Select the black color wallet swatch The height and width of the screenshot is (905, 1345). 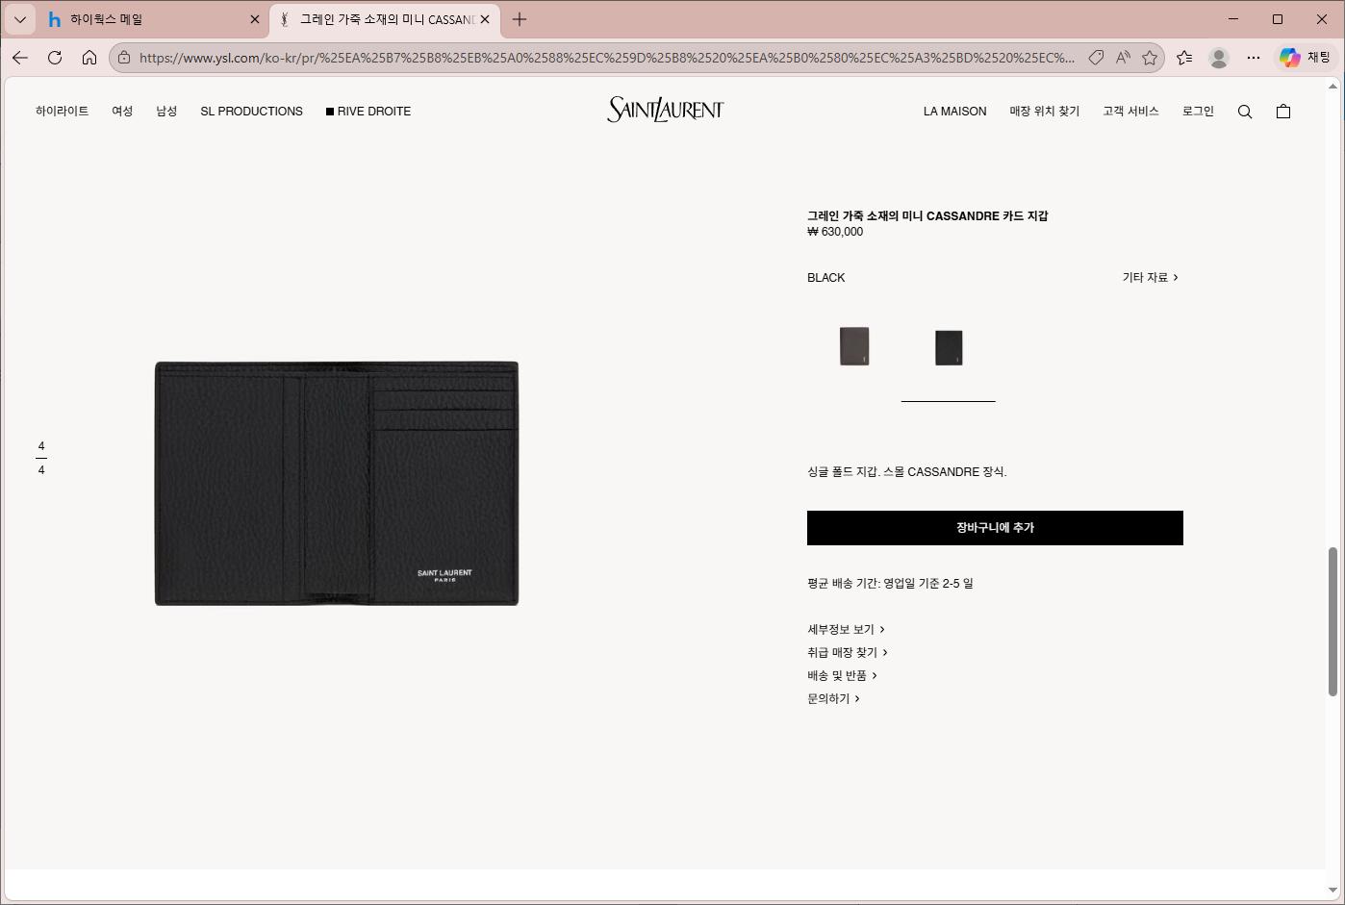point(949,347)
